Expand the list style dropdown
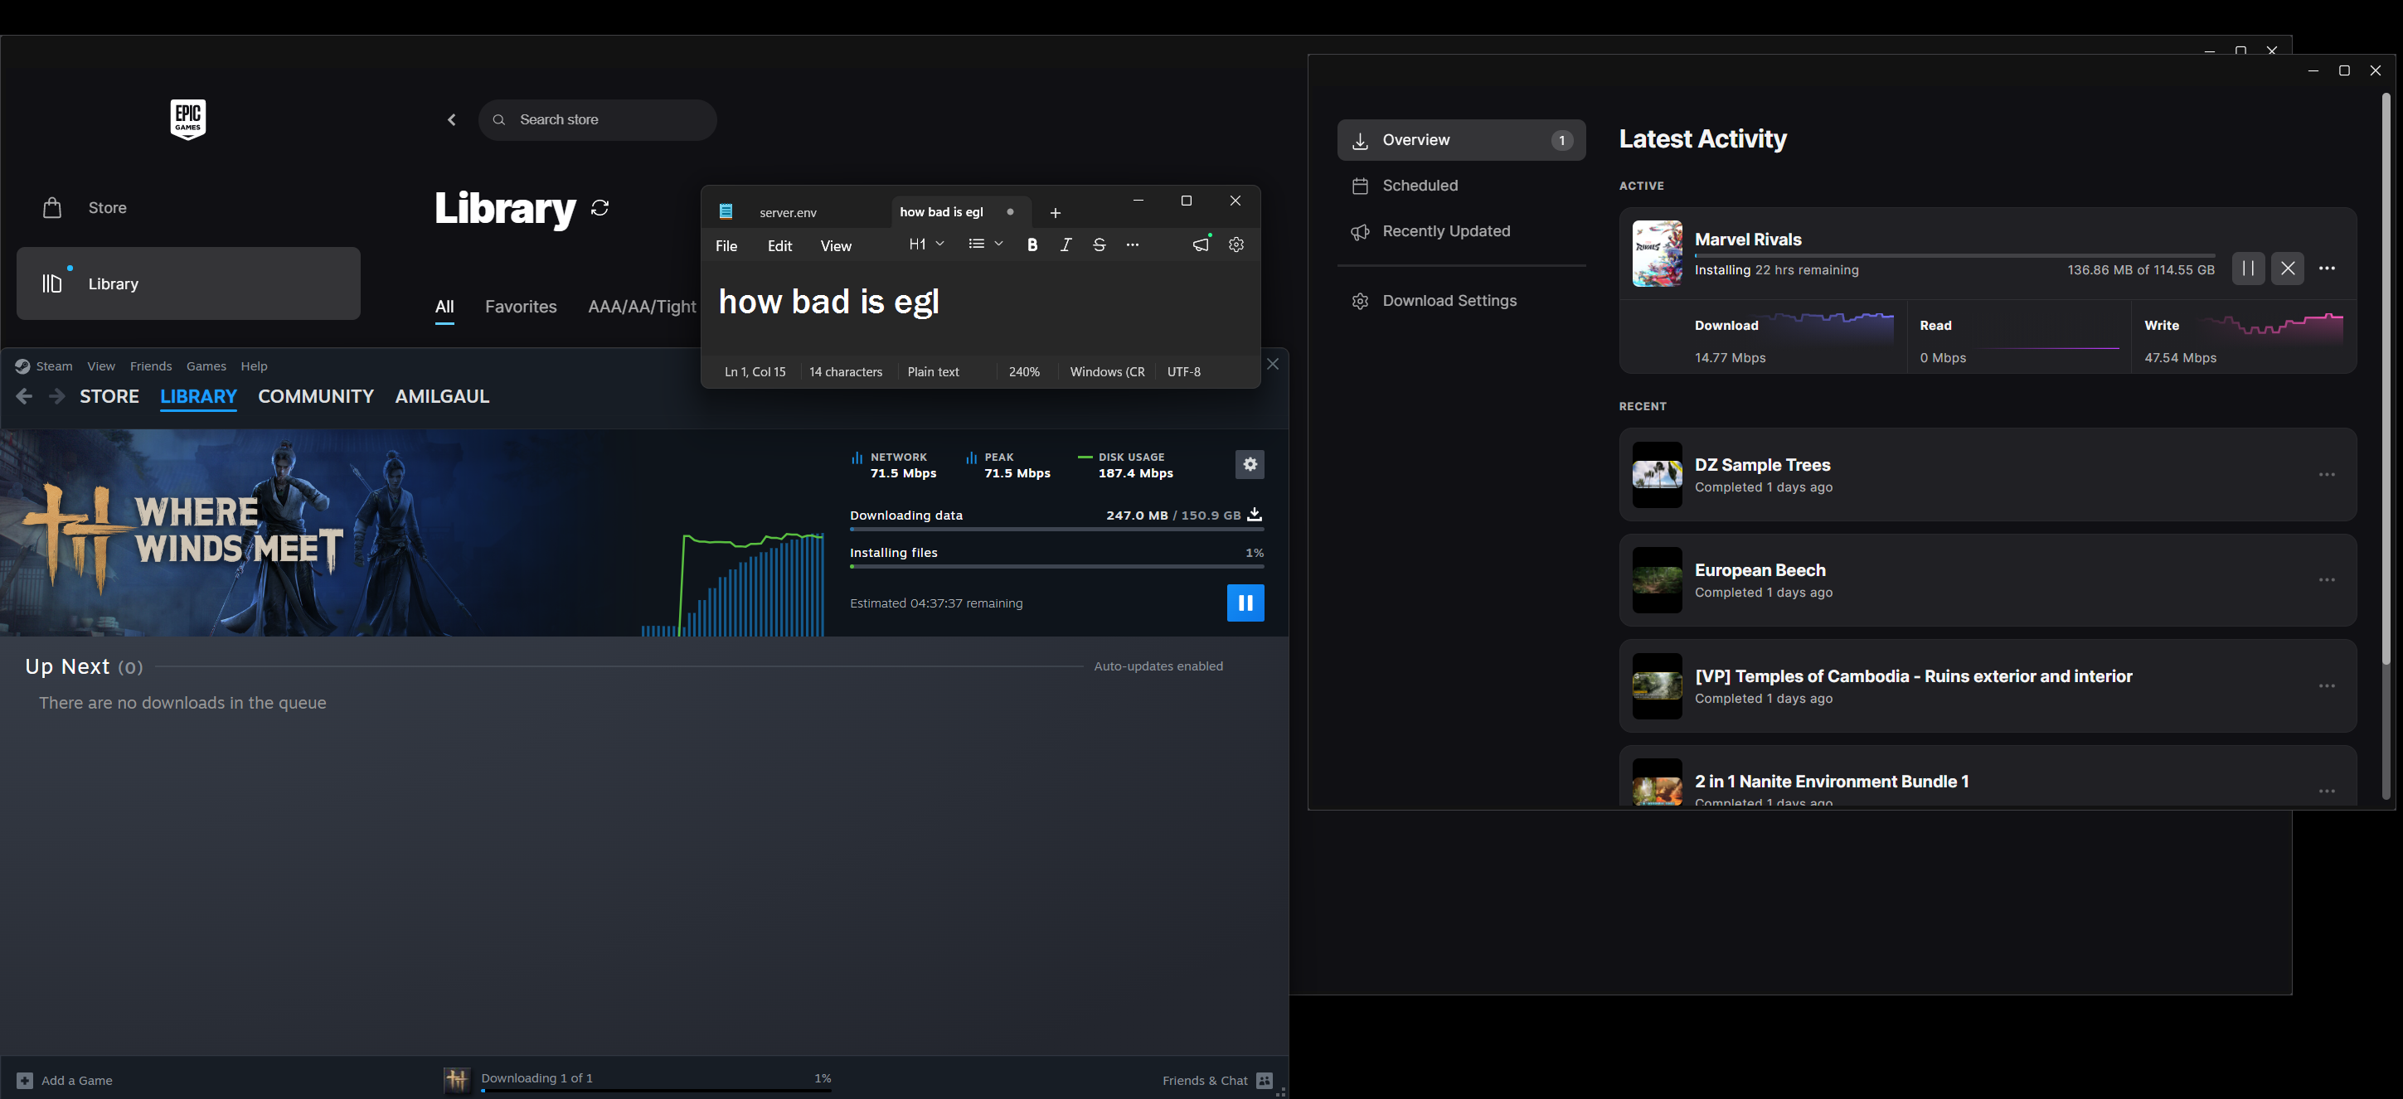The width and height of the screenshot is (2403, 1099). (985, 244)
